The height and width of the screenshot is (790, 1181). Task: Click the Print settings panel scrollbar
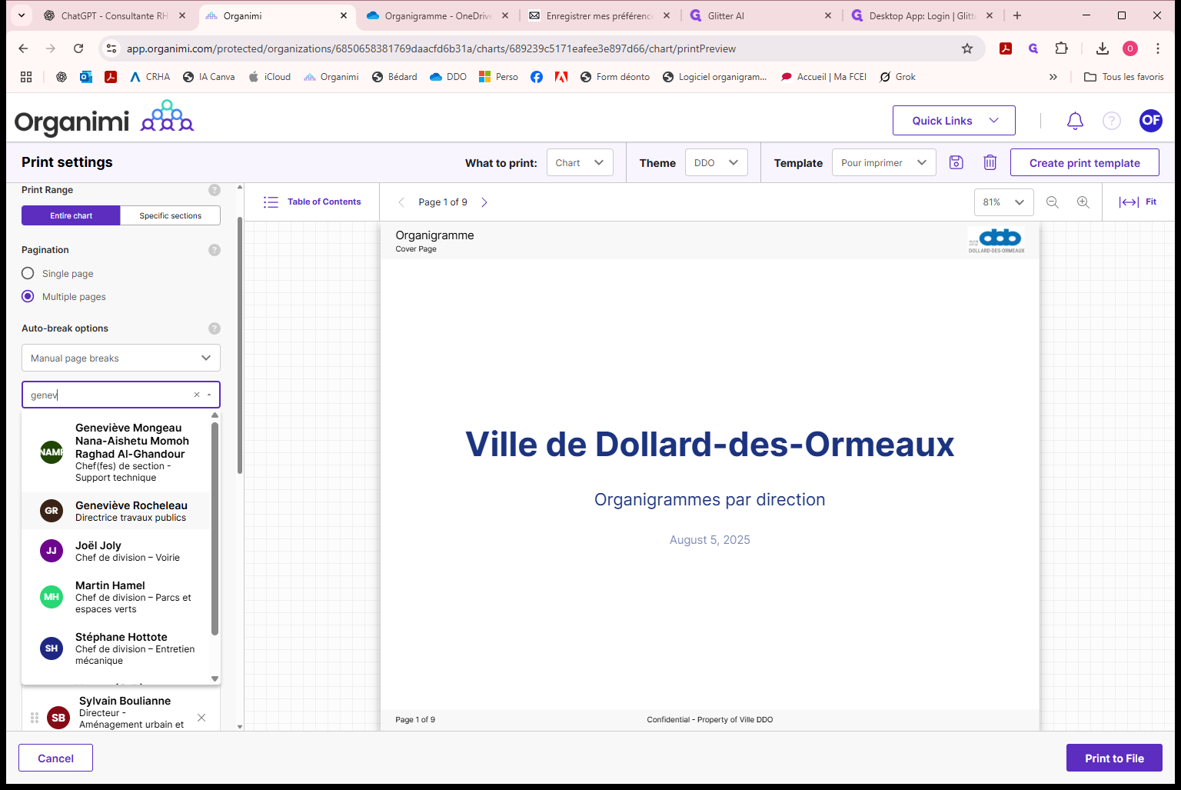coord(240,345)
